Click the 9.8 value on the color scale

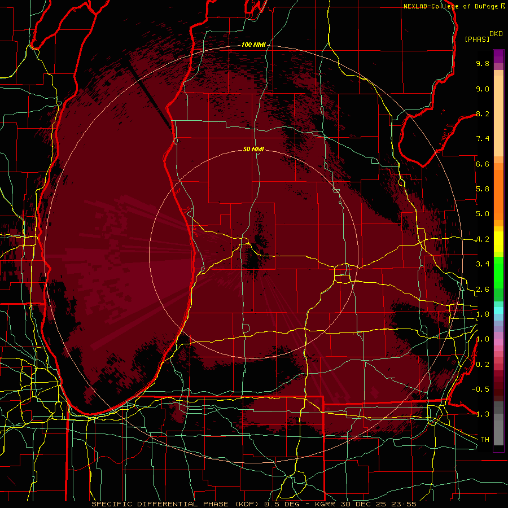(x=483, y=63)
